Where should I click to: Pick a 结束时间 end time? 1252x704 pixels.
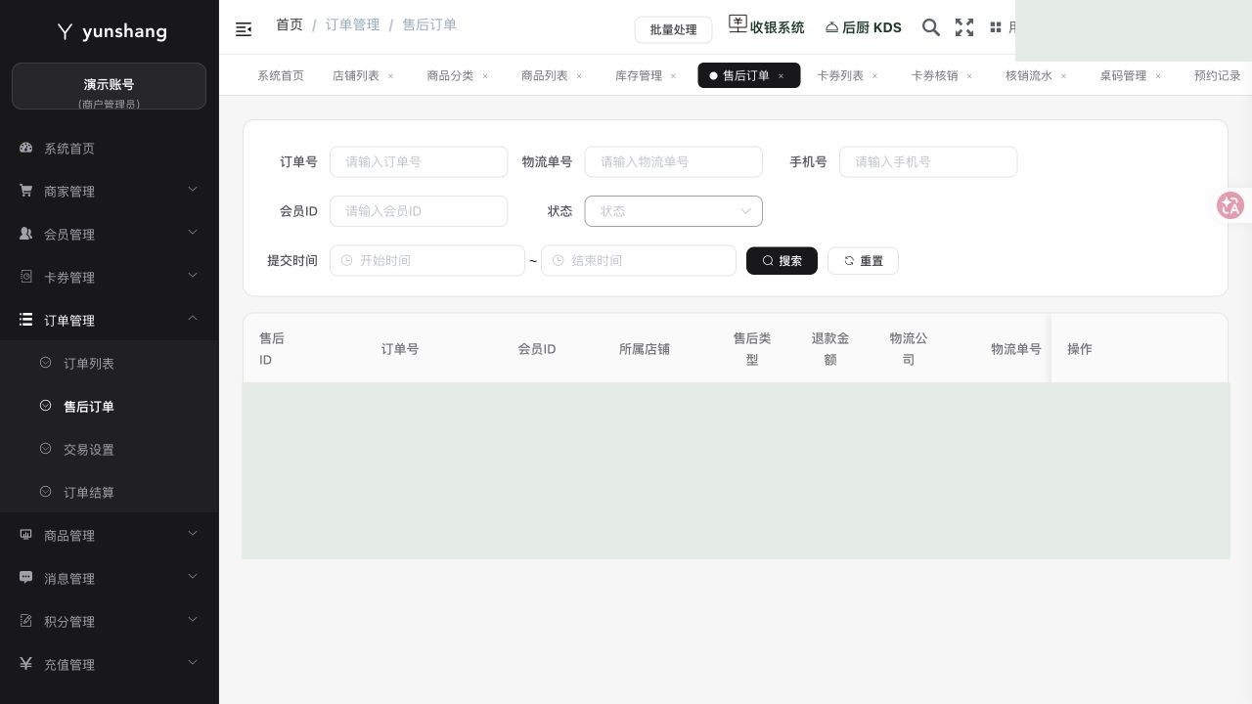point(639,260)
